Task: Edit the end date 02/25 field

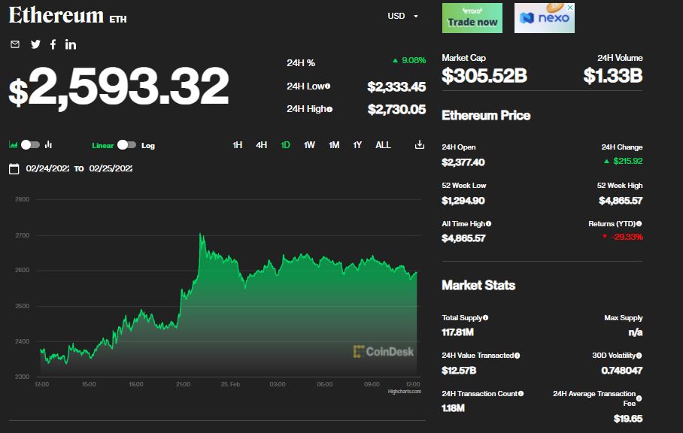Action: coord(111,168)
